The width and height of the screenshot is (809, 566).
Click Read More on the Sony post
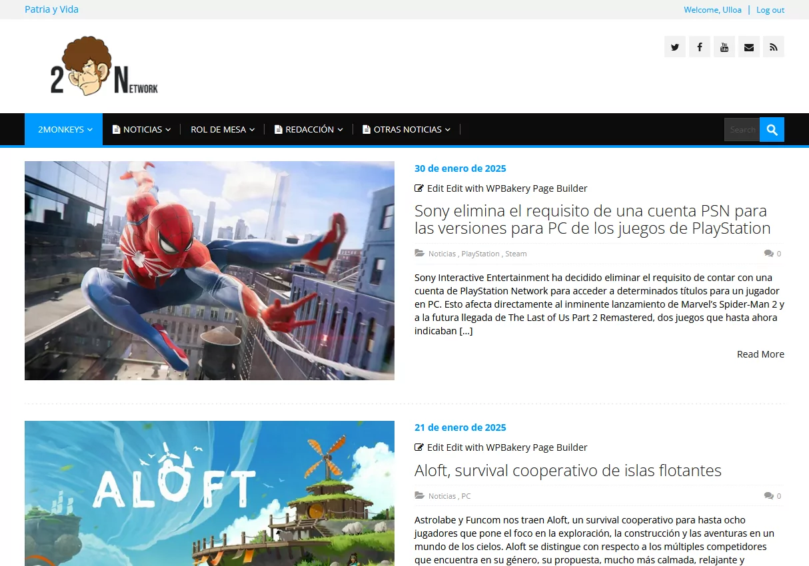760,354
